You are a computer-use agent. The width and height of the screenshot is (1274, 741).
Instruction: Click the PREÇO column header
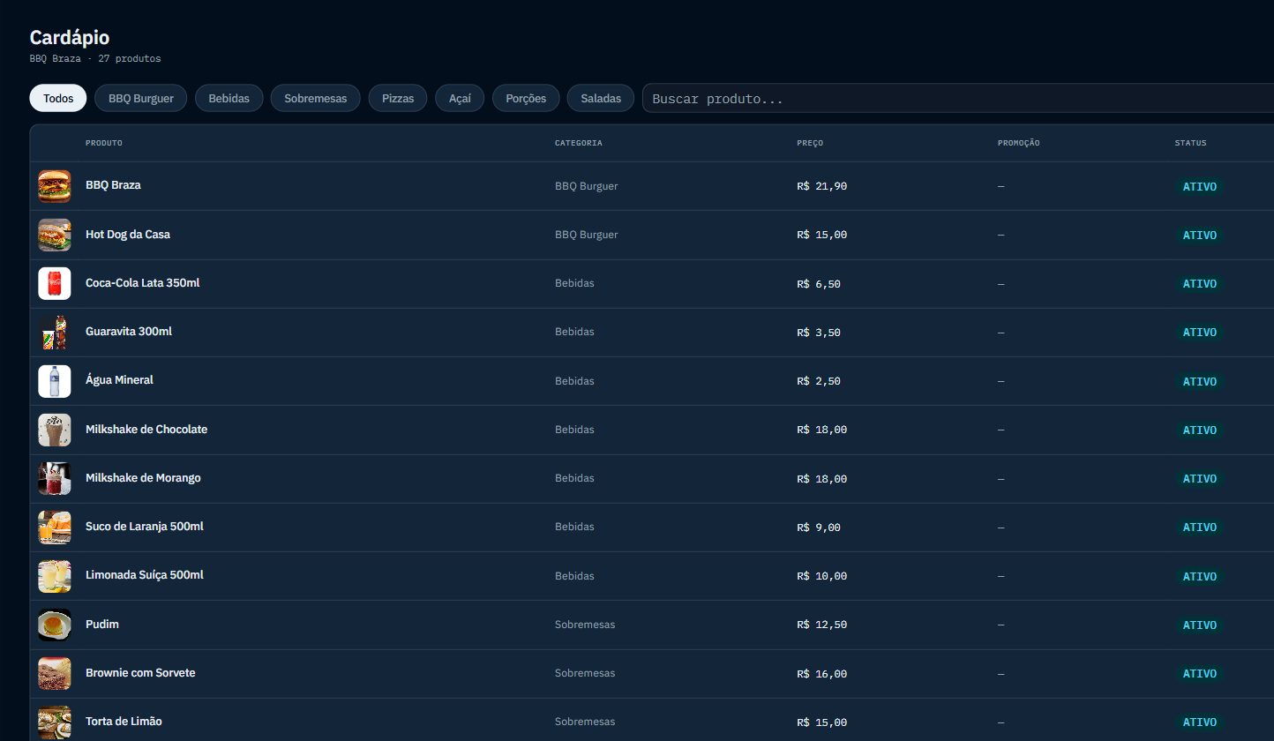click(x=810, y=143)
